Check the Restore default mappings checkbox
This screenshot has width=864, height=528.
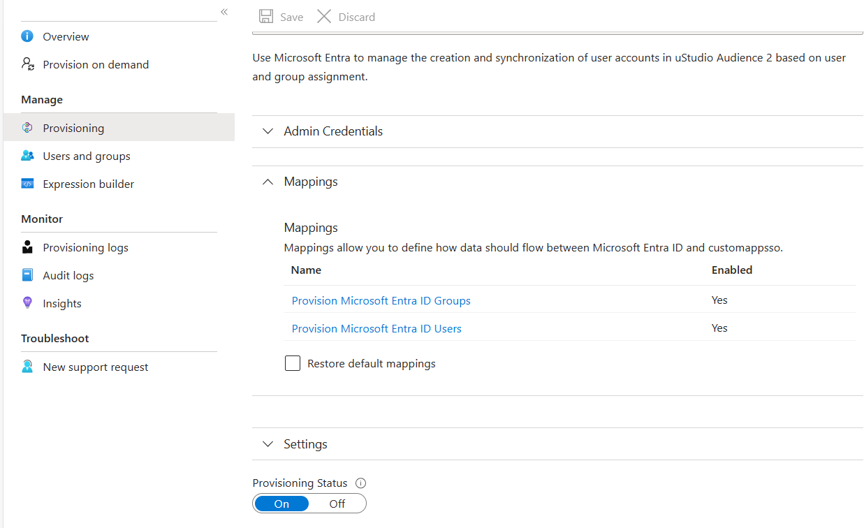pyautogui.click(x=293, y=363)
